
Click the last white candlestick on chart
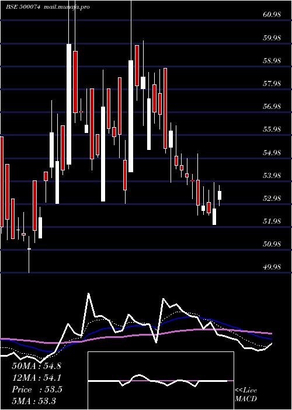click(220, 195)
